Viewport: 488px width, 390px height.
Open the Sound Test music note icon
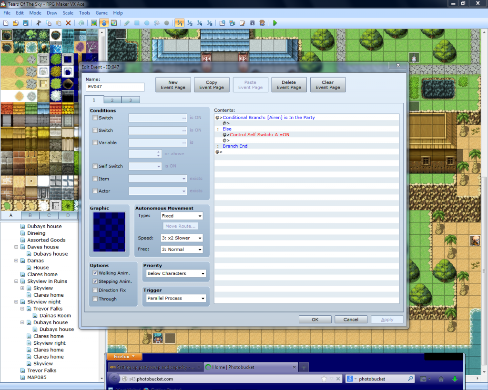252,23
